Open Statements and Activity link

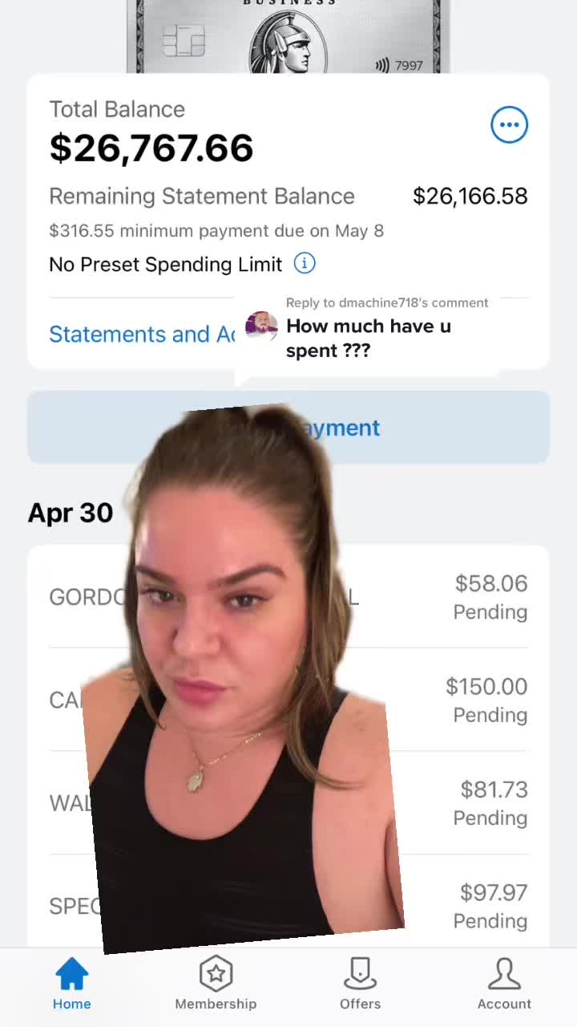(142, 334)
